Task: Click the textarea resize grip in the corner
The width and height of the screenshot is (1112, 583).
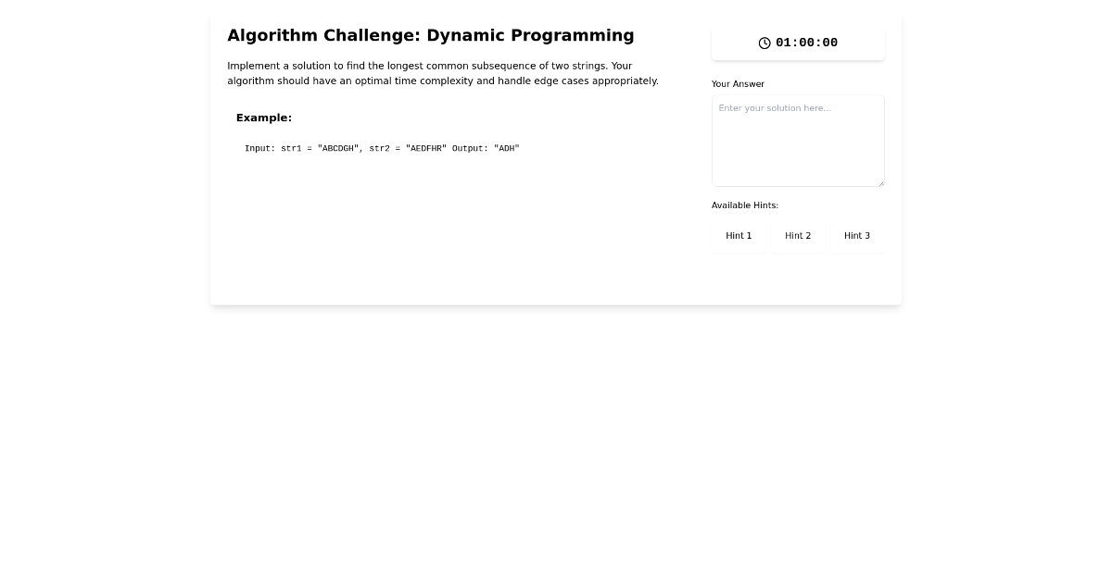Action: pos(881,182)
